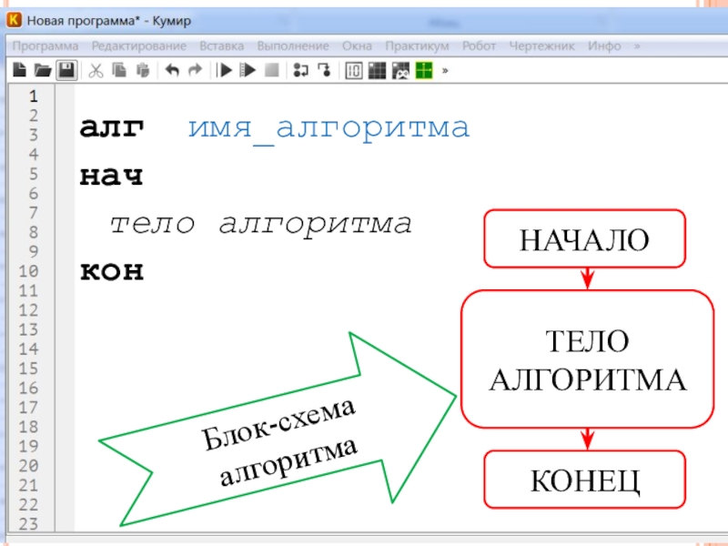This screenshot has width=728, height=546.
Task: Open a file with the folder icon
Action: pyautogui.click(x=43, y=70)
